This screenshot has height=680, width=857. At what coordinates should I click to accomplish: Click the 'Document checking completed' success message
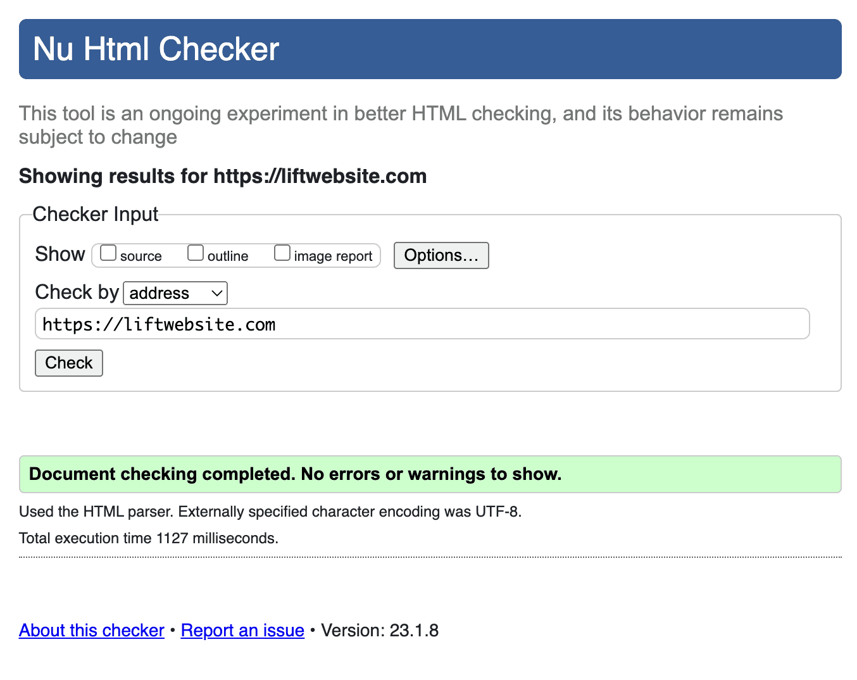[430, 474]
